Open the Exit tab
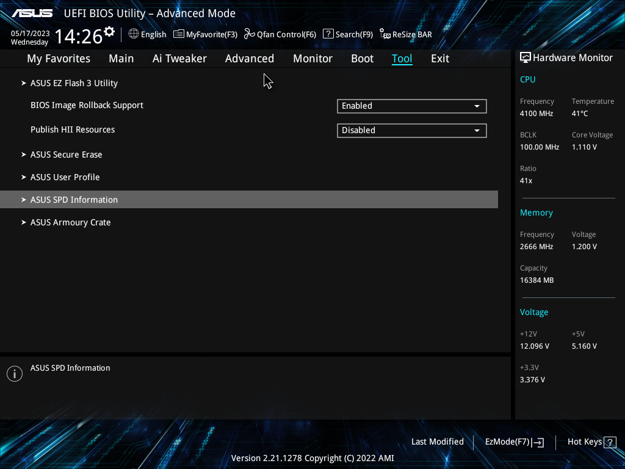Screen dimensions: 625x469 tap(440, 59)
